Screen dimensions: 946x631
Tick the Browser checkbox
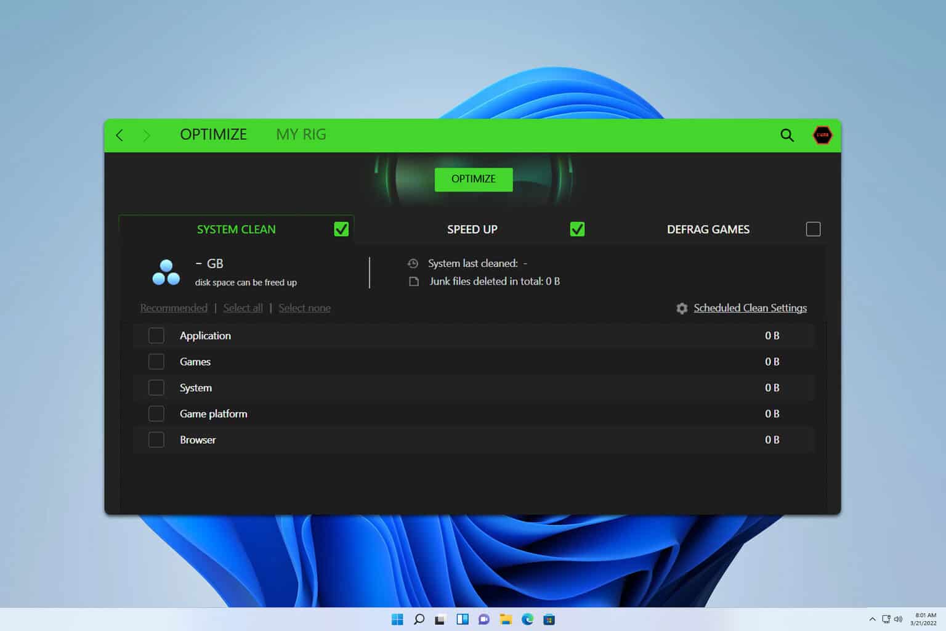[x=156, y=440]
